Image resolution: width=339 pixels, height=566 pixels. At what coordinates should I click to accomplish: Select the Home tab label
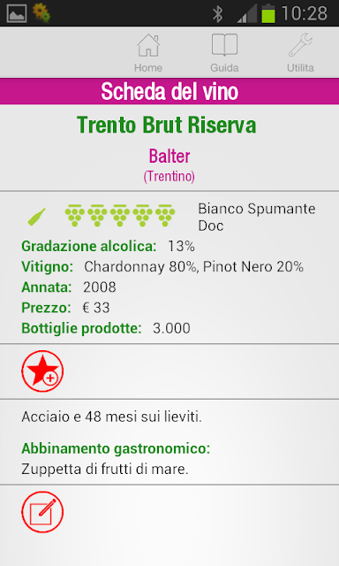coord(148,67)
